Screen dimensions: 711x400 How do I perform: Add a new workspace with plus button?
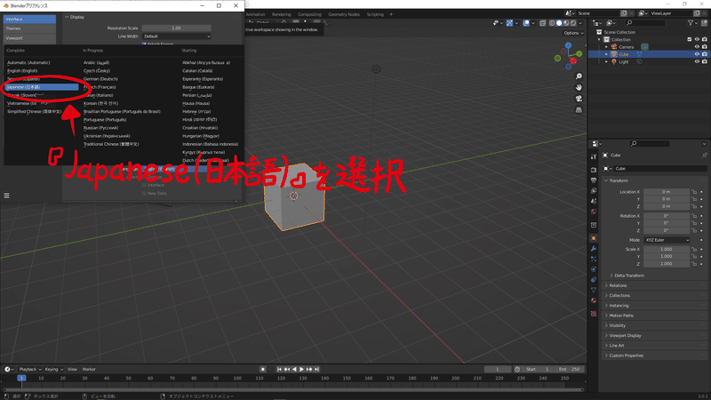391,14
